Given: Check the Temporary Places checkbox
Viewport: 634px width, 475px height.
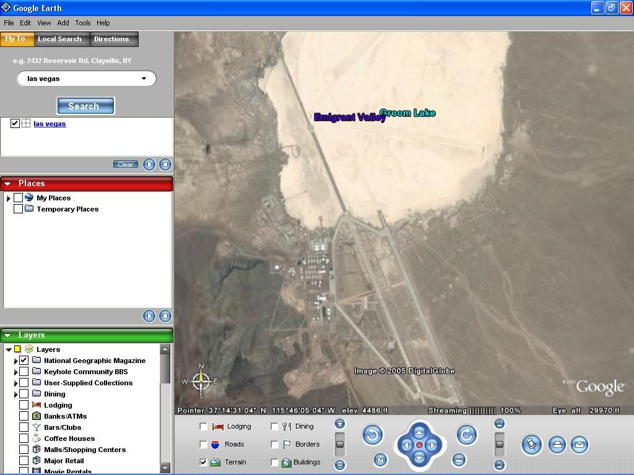Looking at the screenshot, I should click(18, 208).
